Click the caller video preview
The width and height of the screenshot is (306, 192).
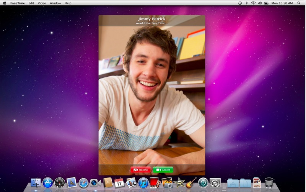[152, 95]
